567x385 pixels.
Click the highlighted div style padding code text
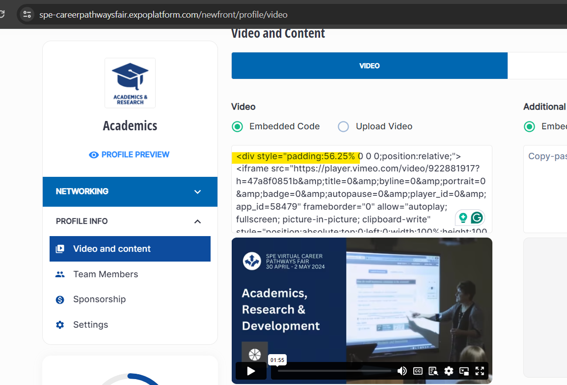pos(296,156)
